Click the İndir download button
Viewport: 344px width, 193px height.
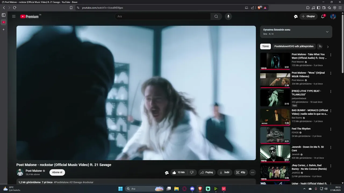(225, 172)
